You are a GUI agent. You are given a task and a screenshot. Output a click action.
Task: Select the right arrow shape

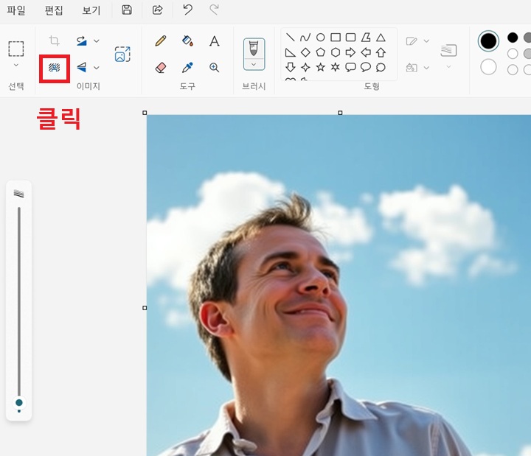[350, 52]
